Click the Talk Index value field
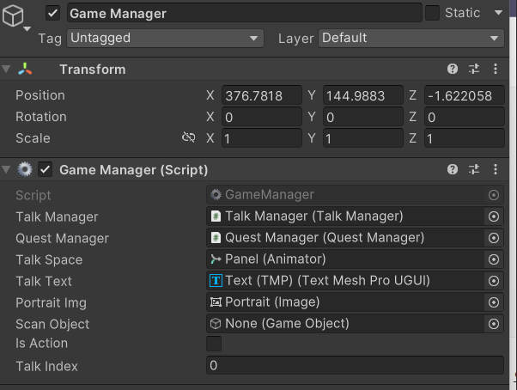This screenshot has width=517, height=390. pos(355,365)
